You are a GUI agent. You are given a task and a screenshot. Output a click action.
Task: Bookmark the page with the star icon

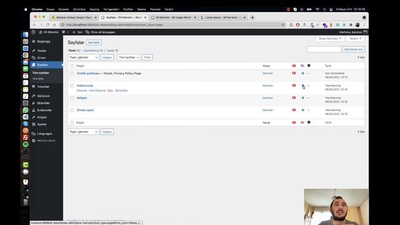283,25
